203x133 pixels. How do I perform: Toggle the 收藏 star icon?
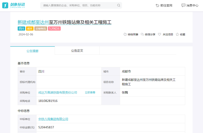[x=177, y=34]
